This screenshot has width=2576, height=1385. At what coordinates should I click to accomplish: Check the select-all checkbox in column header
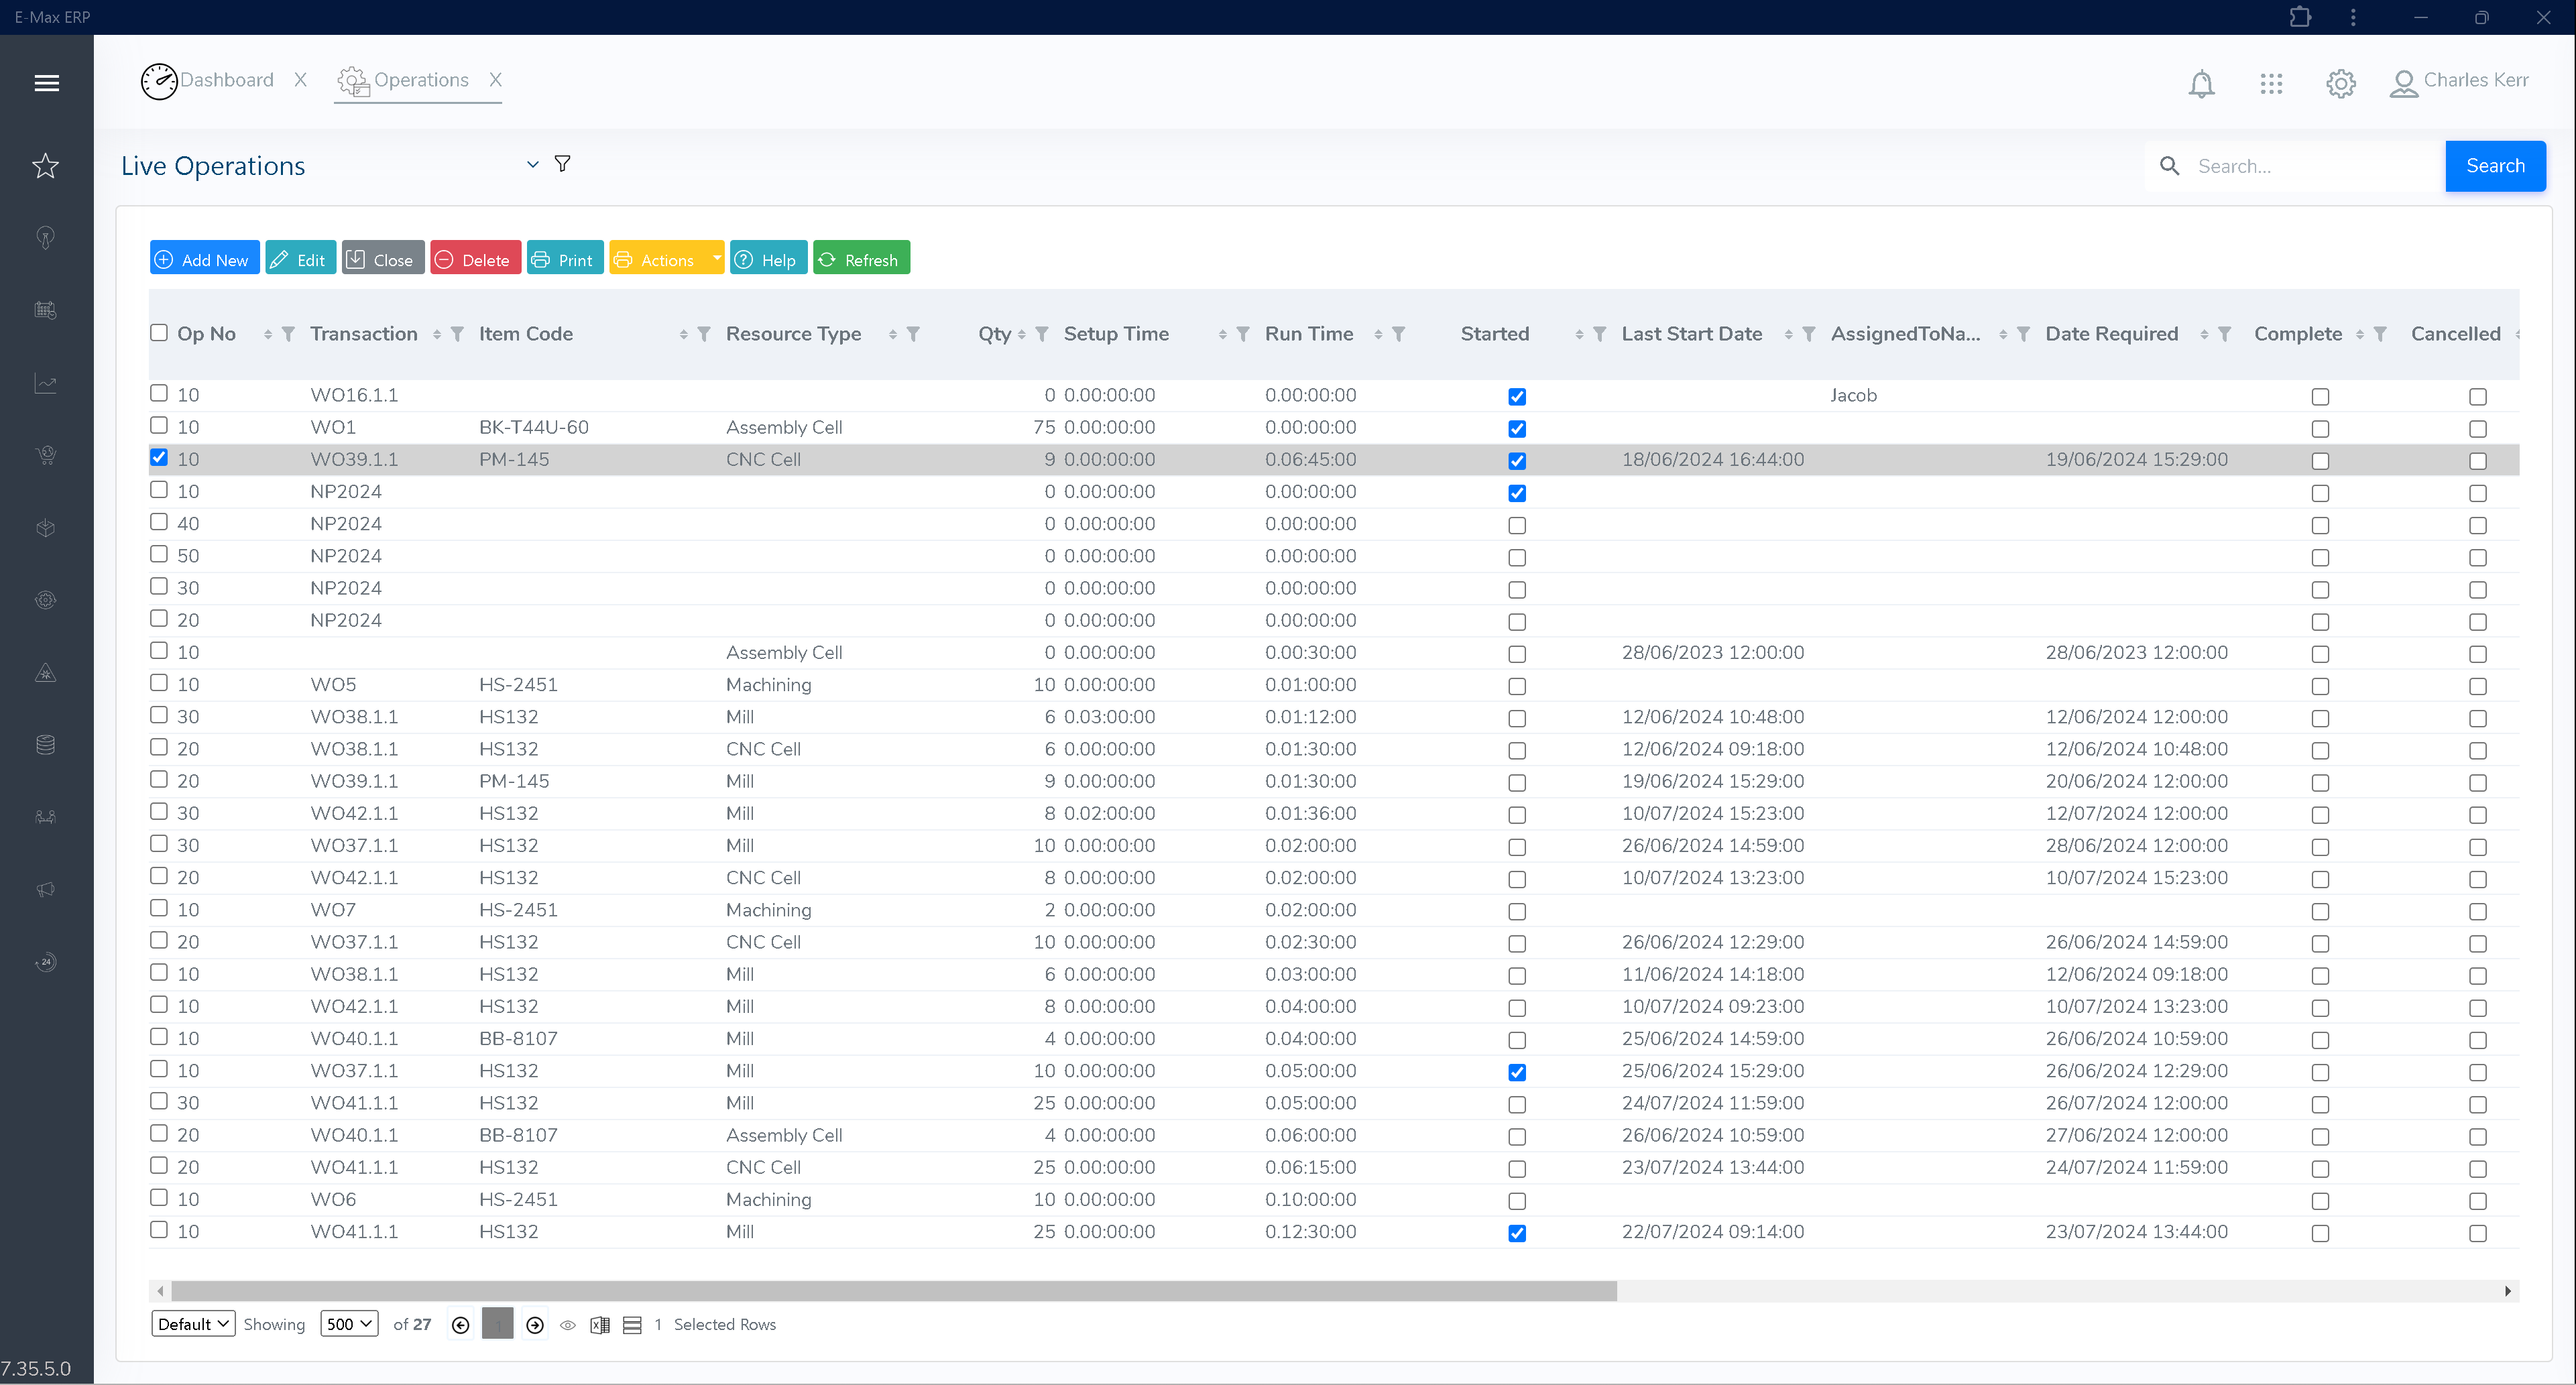[x=159, y=332]
